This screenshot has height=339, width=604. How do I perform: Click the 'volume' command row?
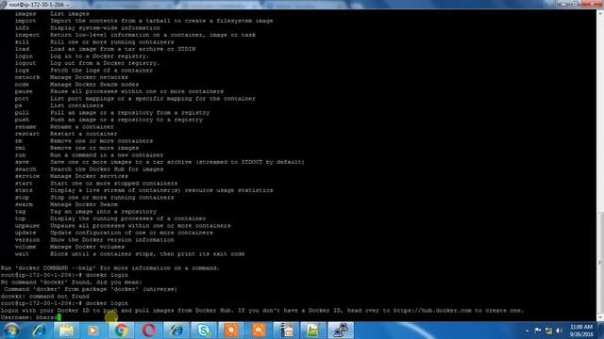70,247
